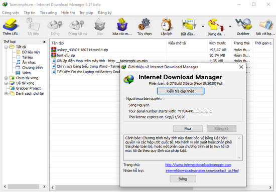The image size is (276, 192).
Task: Click the IDM icon in main title bar
Action: (5, 4)
